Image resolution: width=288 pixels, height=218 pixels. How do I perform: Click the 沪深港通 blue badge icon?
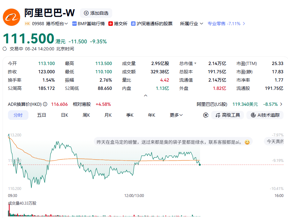pos(133,24)
